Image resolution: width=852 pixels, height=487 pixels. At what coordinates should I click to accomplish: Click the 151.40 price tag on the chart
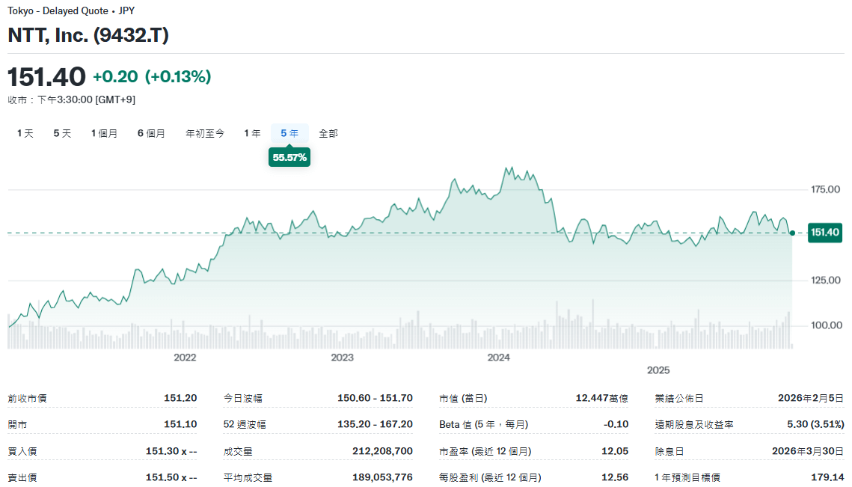point(825,233)
